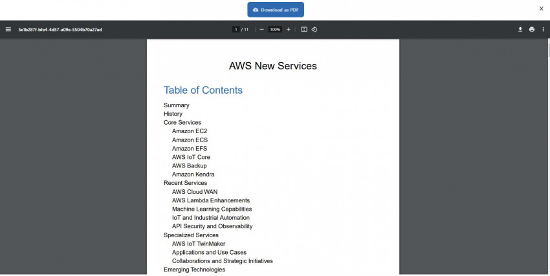Click the zoom out minus icon
The height and width of the screenshot is (276, 550).
tap(261, 29)
